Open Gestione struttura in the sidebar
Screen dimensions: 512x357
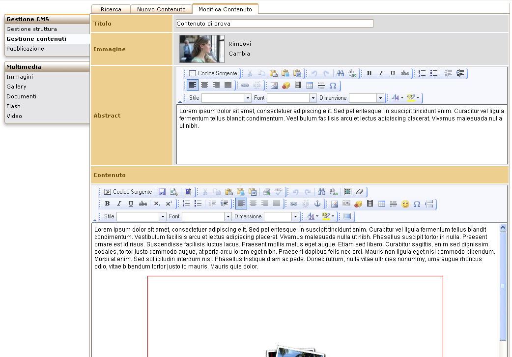[31, 29]
